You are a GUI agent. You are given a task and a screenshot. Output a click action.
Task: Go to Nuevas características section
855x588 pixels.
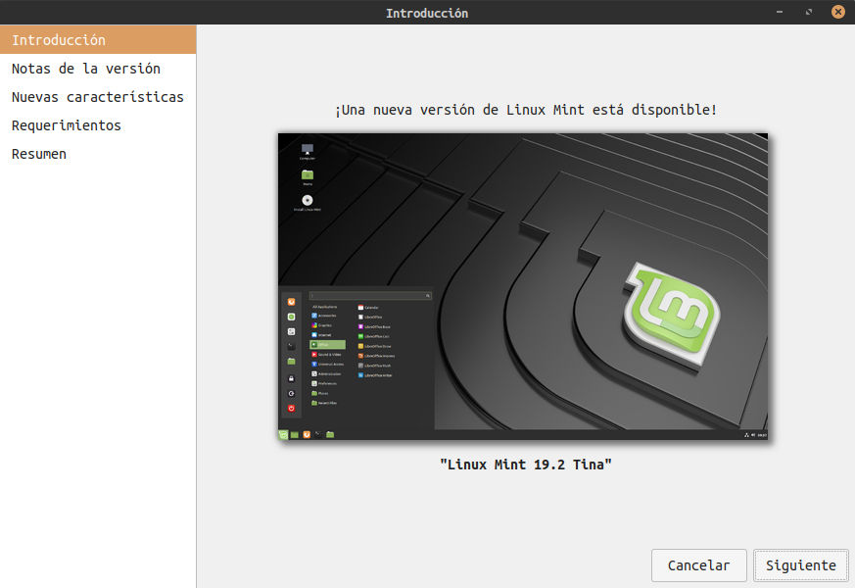click(x=98, y=97)
